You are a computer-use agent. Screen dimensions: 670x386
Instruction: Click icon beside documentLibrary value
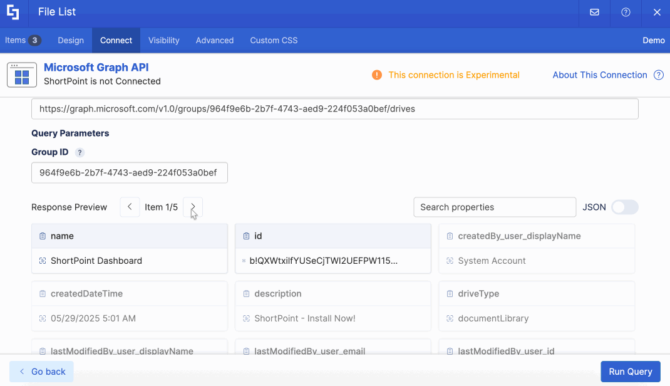450,318
